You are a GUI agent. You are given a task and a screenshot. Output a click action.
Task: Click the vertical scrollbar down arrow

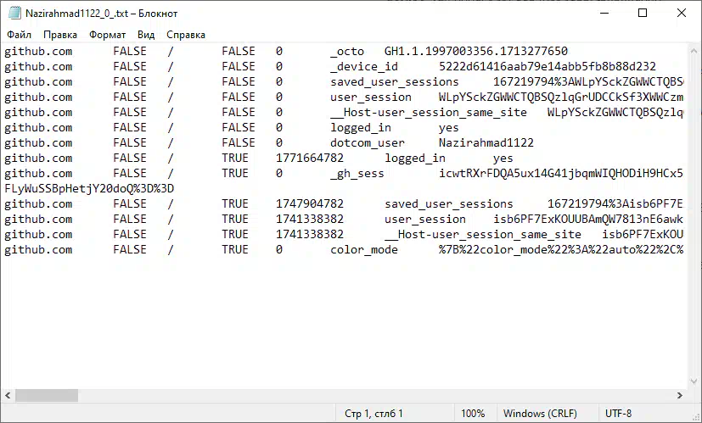[694, 381]
